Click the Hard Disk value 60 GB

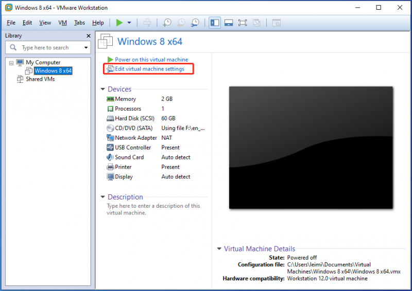click(168, 118)
